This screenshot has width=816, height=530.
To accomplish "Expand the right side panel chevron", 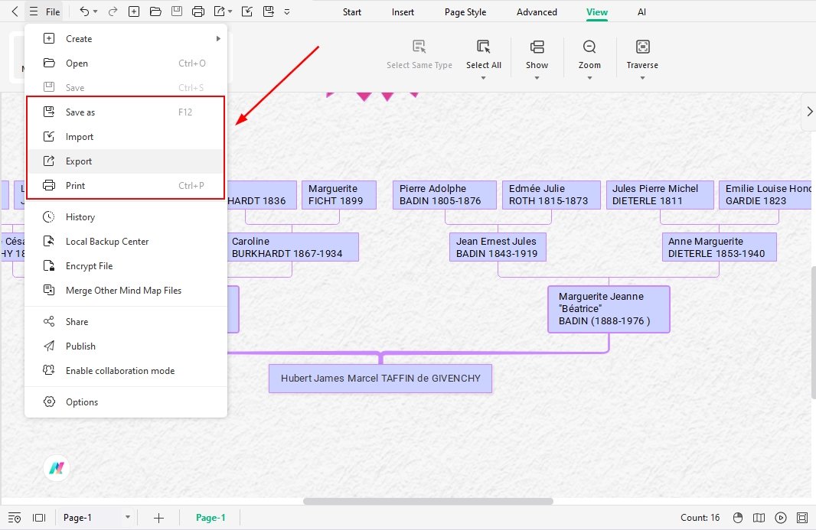I will coord(808,112).
